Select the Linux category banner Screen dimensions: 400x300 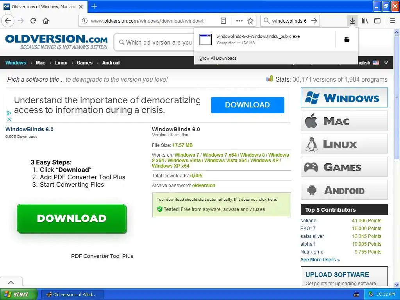tap(344, 144)
